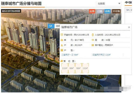Select the rightmost 132㎡ unit in 落位图
The width and height of the screenshot is (137, 93).
pyautogui.click(x=85, y=68)
